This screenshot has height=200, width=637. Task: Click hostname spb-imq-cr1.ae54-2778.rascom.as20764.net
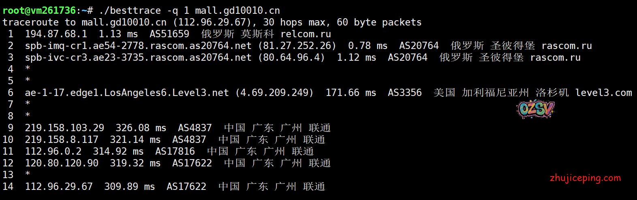[138, 46]
